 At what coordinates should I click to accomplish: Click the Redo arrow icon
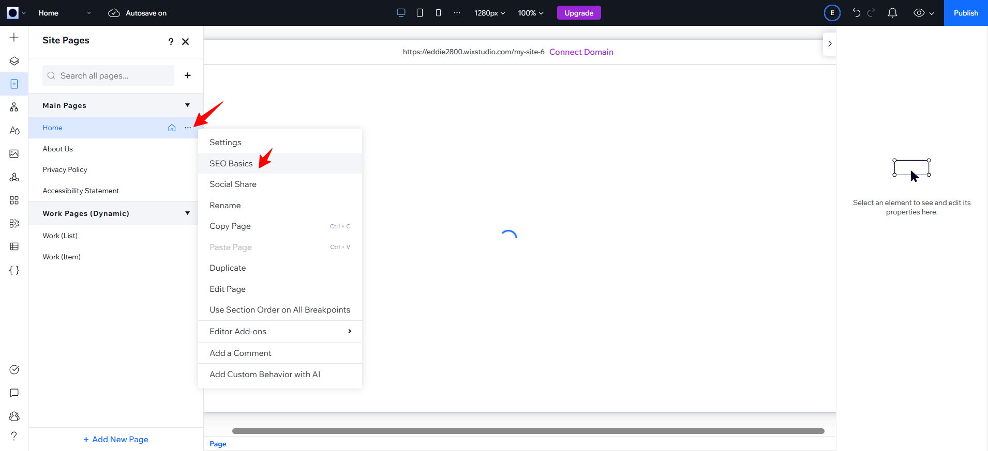pyautogui.click(x=871, y=13)
